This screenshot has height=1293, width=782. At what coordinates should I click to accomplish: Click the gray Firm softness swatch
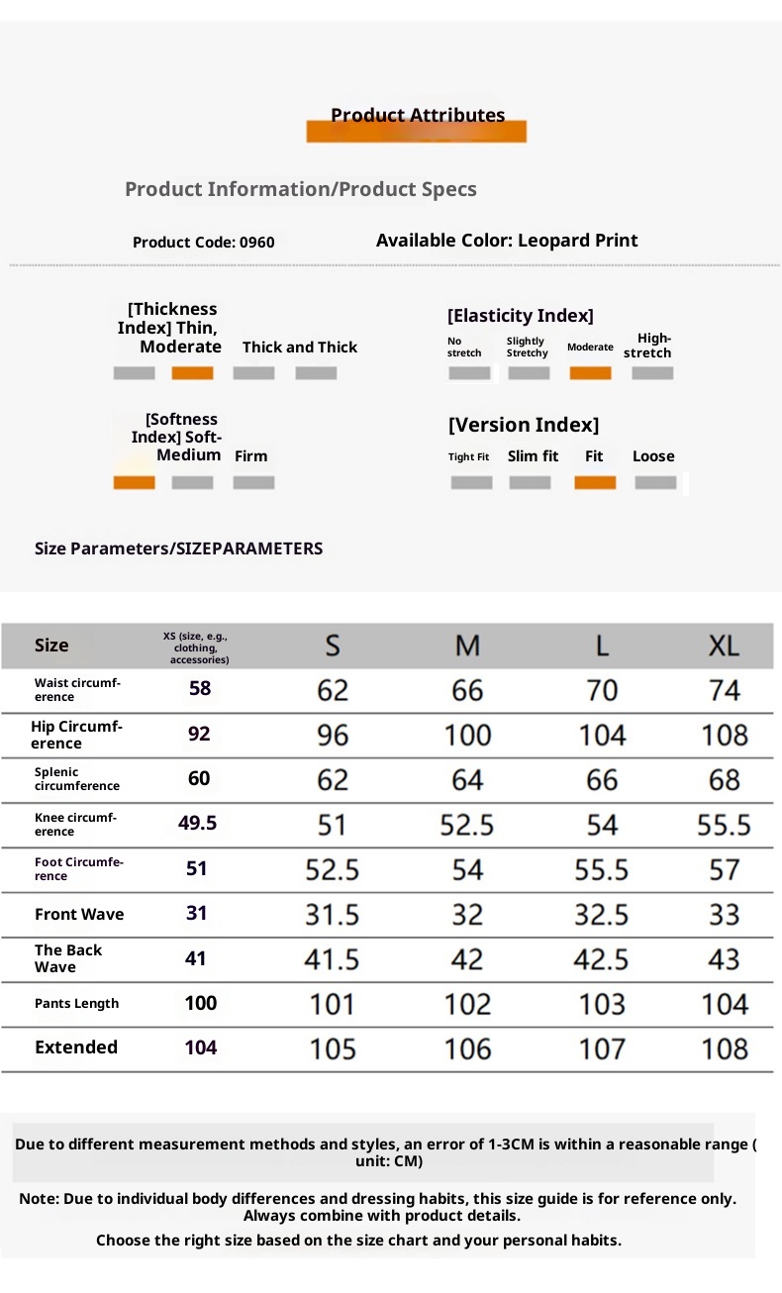[253, 483]
